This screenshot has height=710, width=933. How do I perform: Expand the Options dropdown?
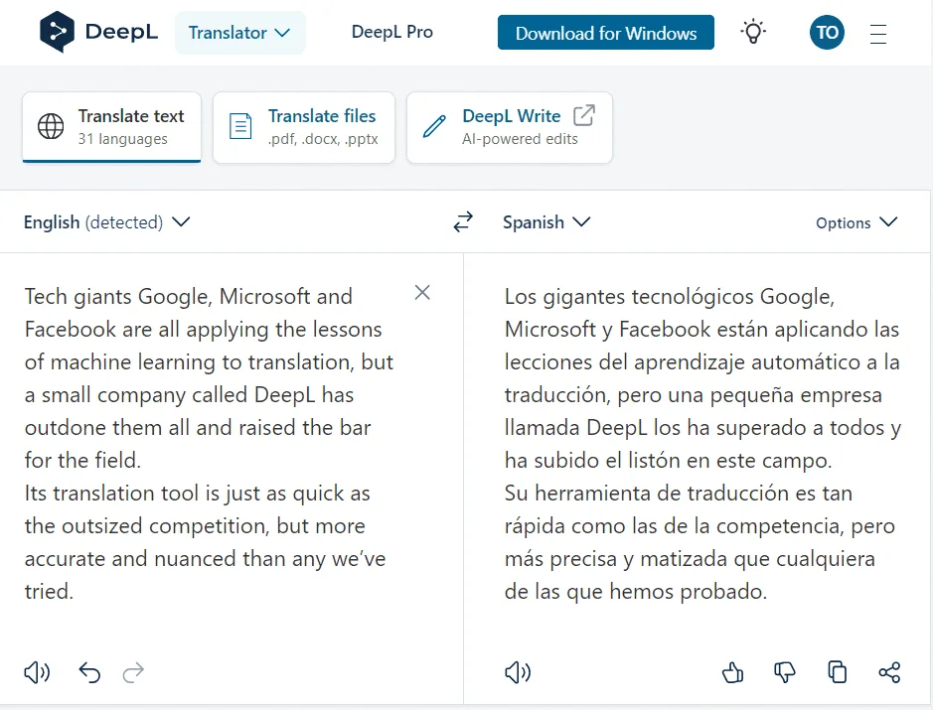point(855,222)
